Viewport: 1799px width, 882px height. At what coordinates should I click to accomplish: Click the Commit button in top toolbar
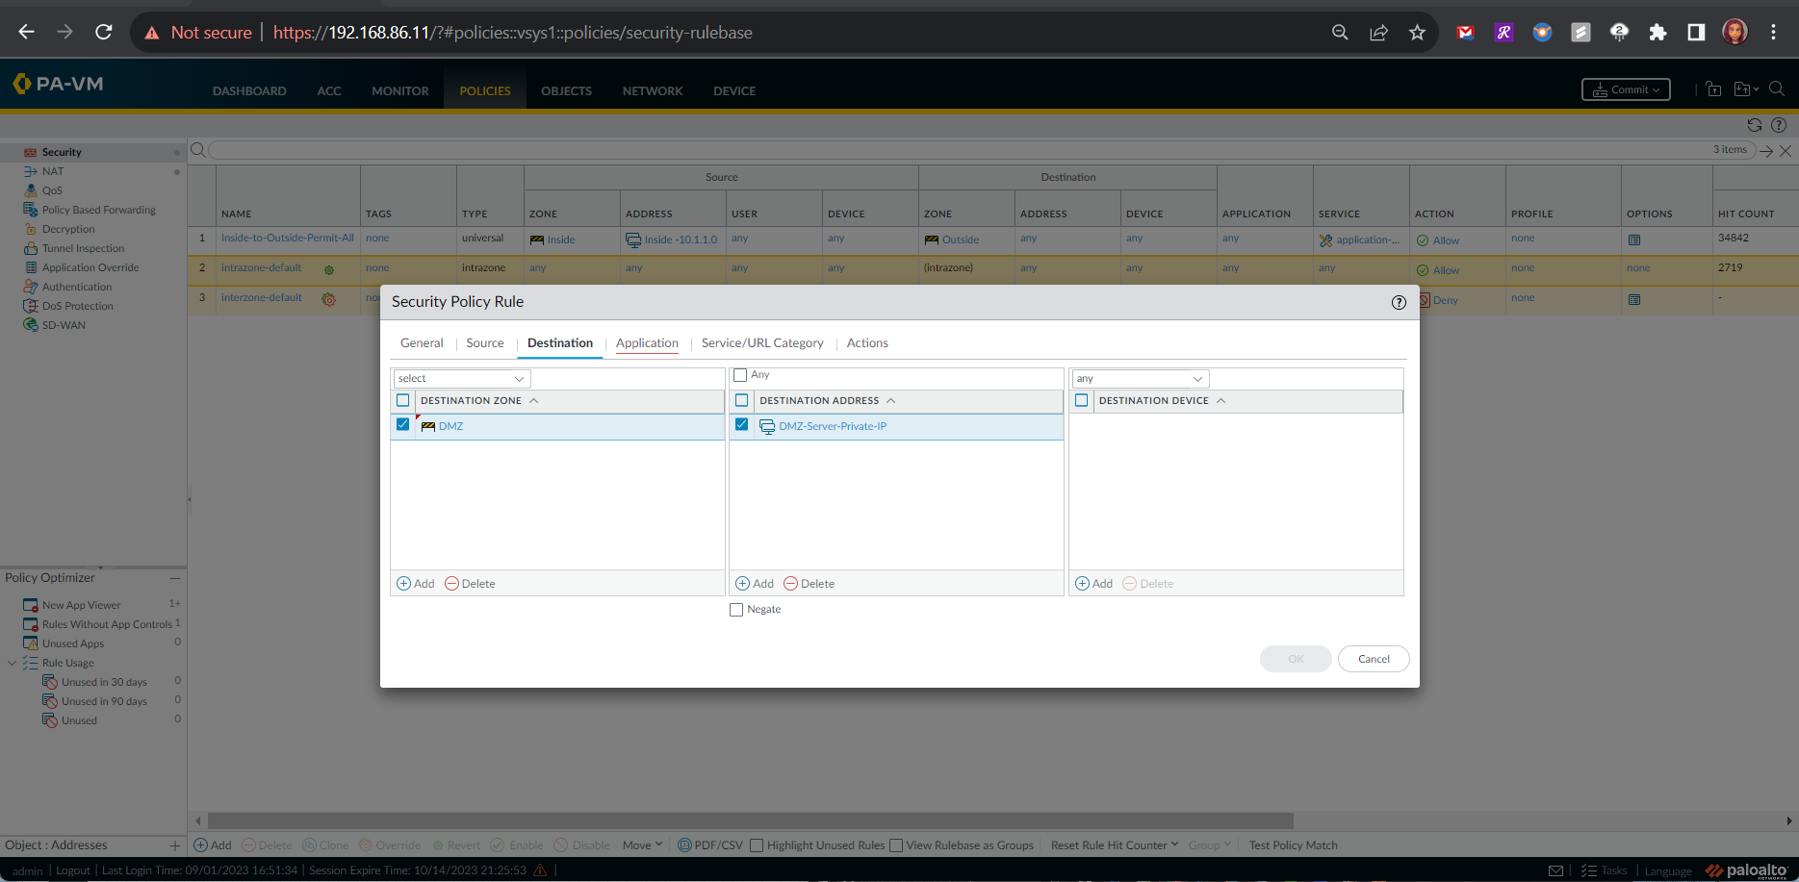[x=1625, y=89]
